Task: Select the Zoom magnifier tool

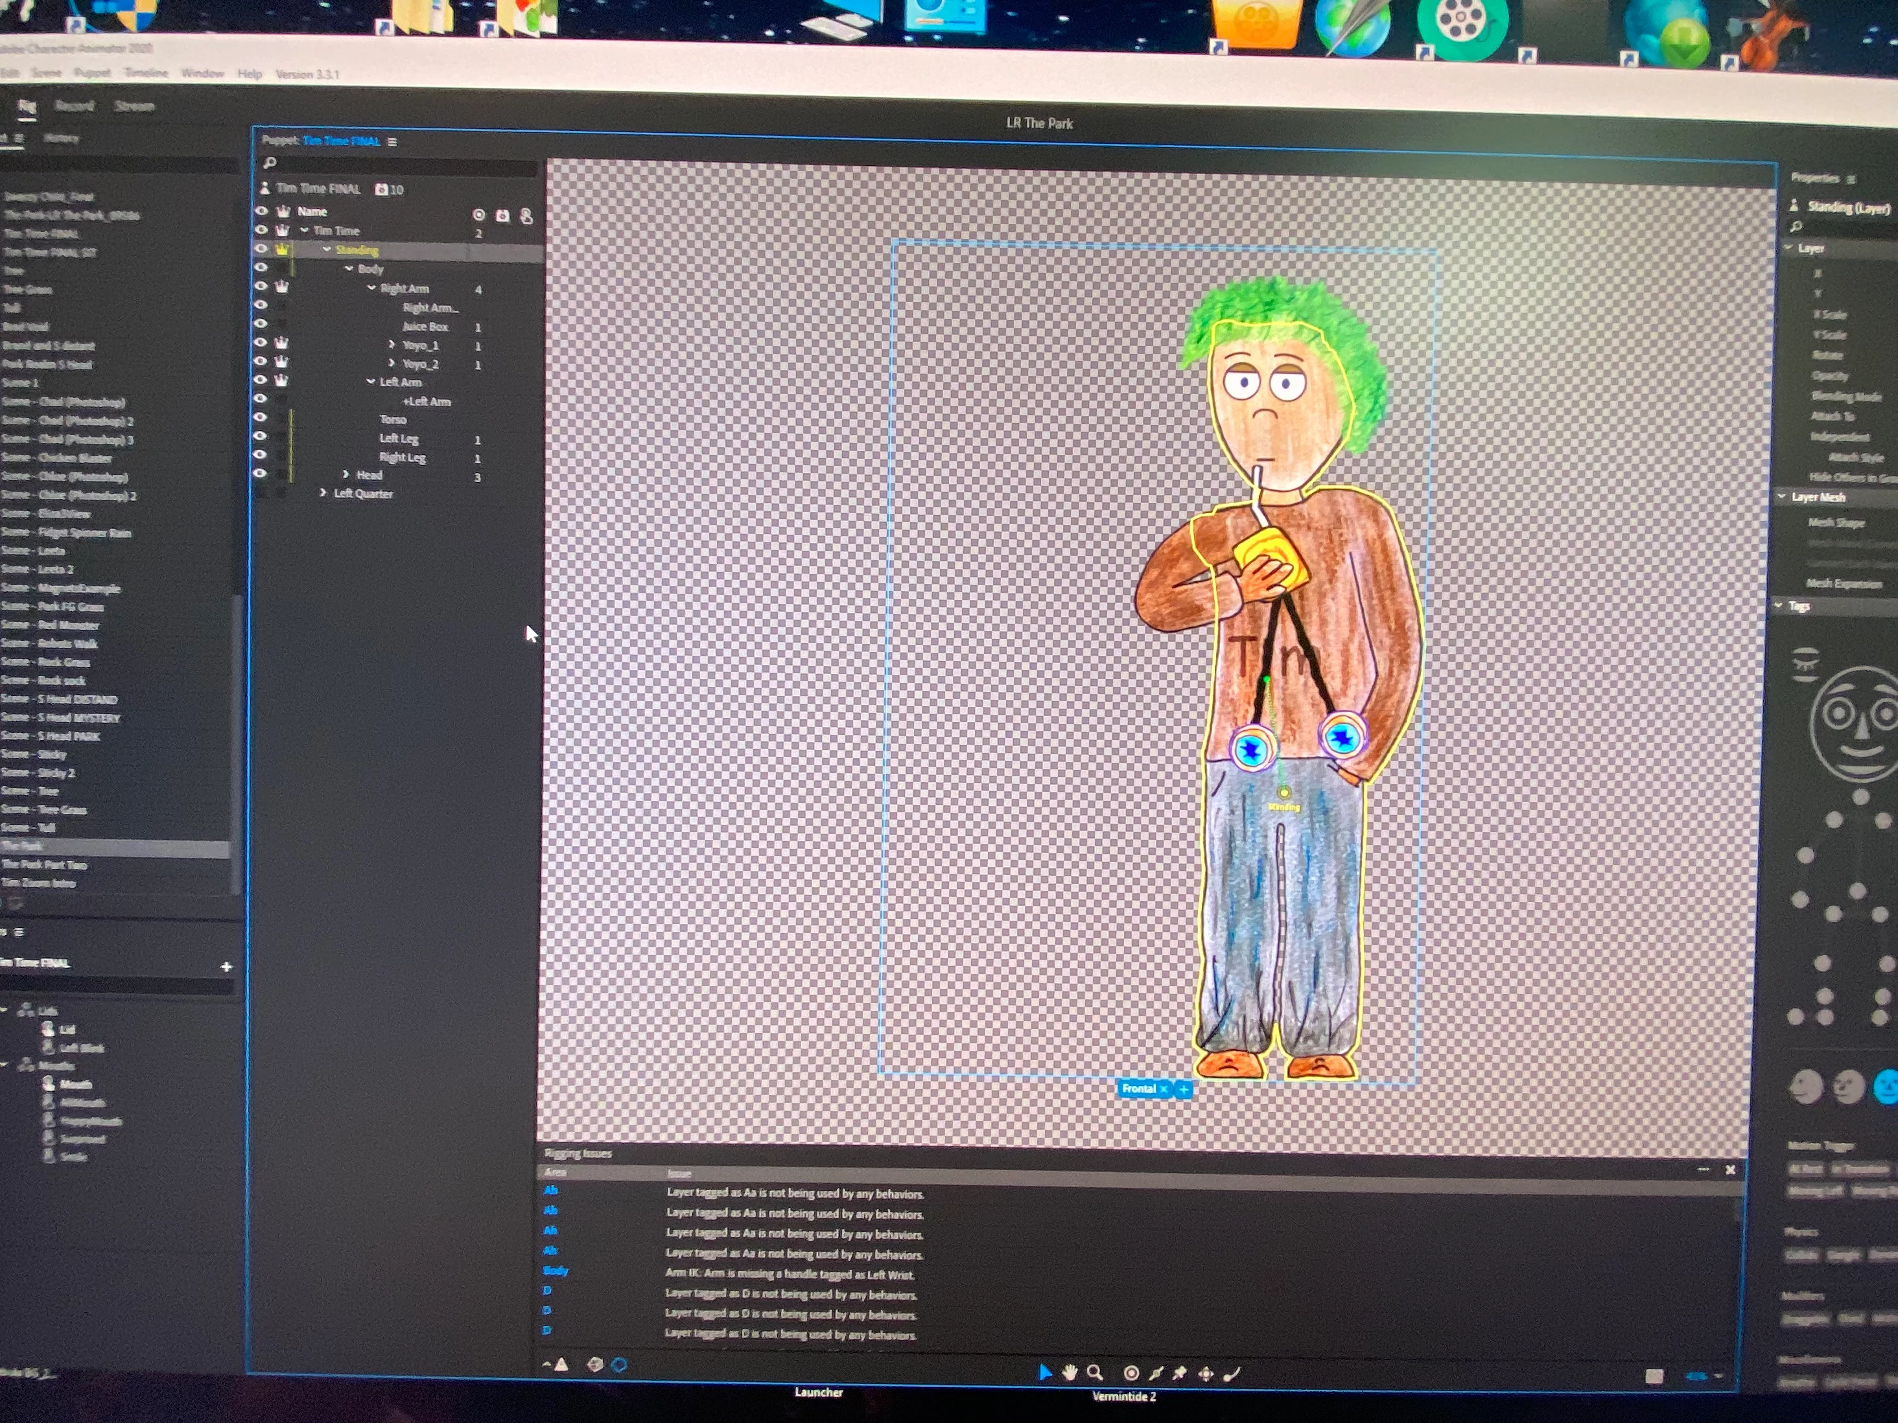Action: coord(1095,1373)
